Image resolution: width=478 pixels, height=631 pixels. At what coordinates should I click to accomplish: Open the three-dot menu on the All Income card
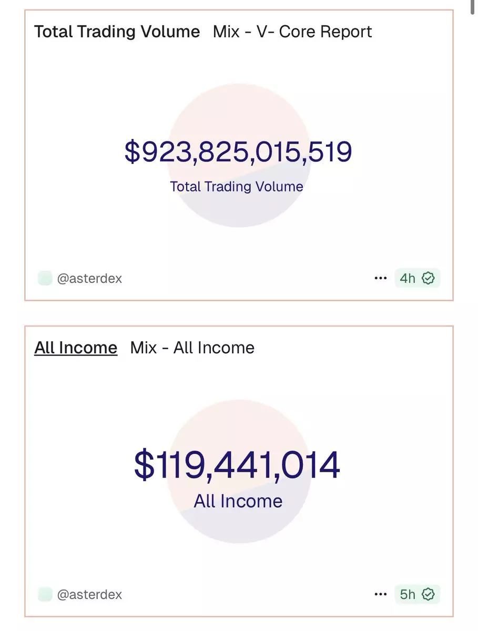tap(381, 595)
